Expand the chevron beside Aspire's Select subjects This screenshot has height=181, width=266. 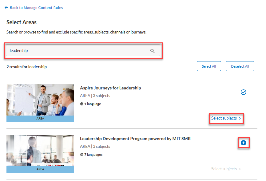[240, 118]
